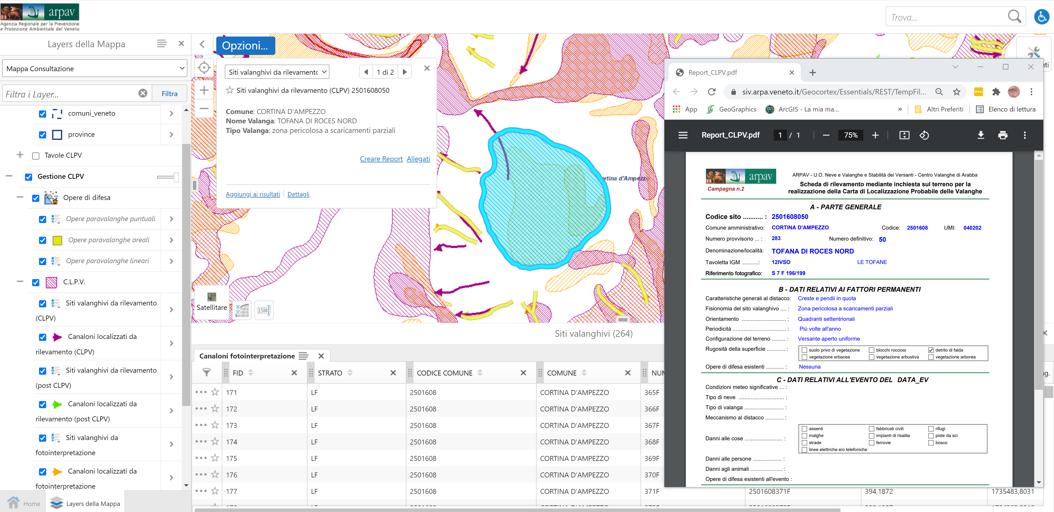Go to previous result in popup pager
Viewport: 1054px width, 512px height.
[367, 72]
